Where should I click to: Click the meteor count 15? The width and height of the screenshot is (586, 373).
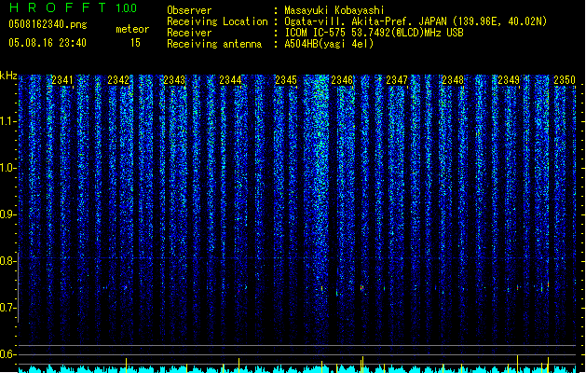135,43
